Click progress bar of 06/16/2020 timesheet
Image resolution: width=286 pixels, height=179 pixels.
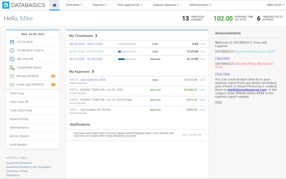coord(127,59)
